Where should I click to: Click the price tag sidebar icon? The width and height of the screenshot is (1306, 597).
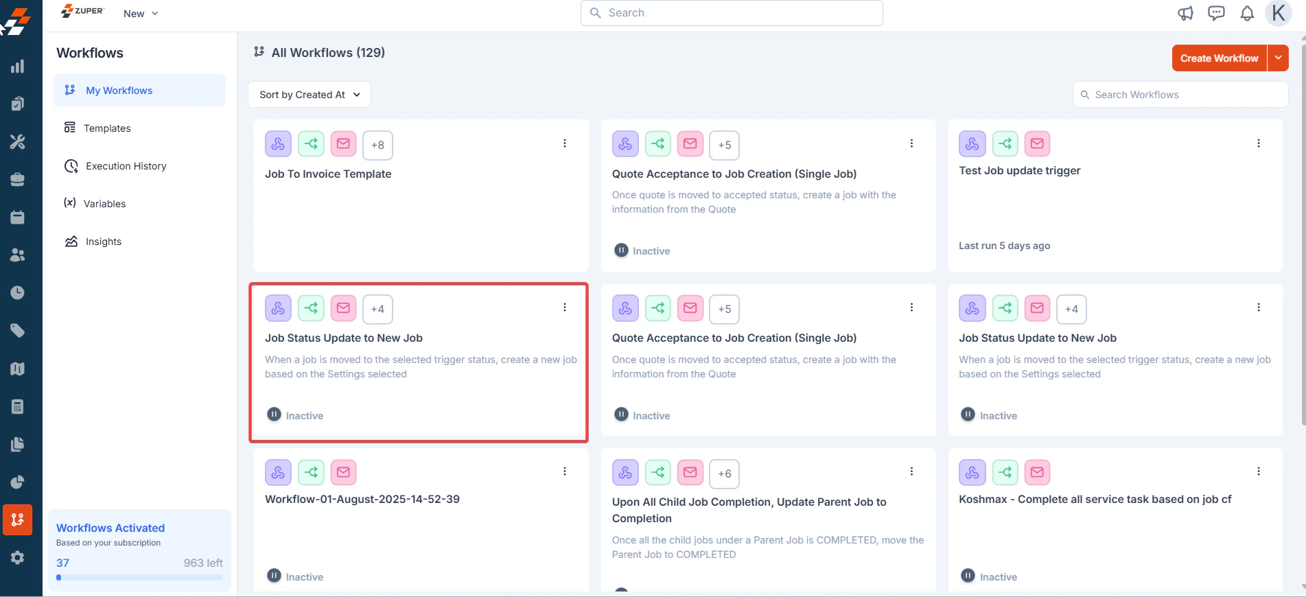click(18, 331)
